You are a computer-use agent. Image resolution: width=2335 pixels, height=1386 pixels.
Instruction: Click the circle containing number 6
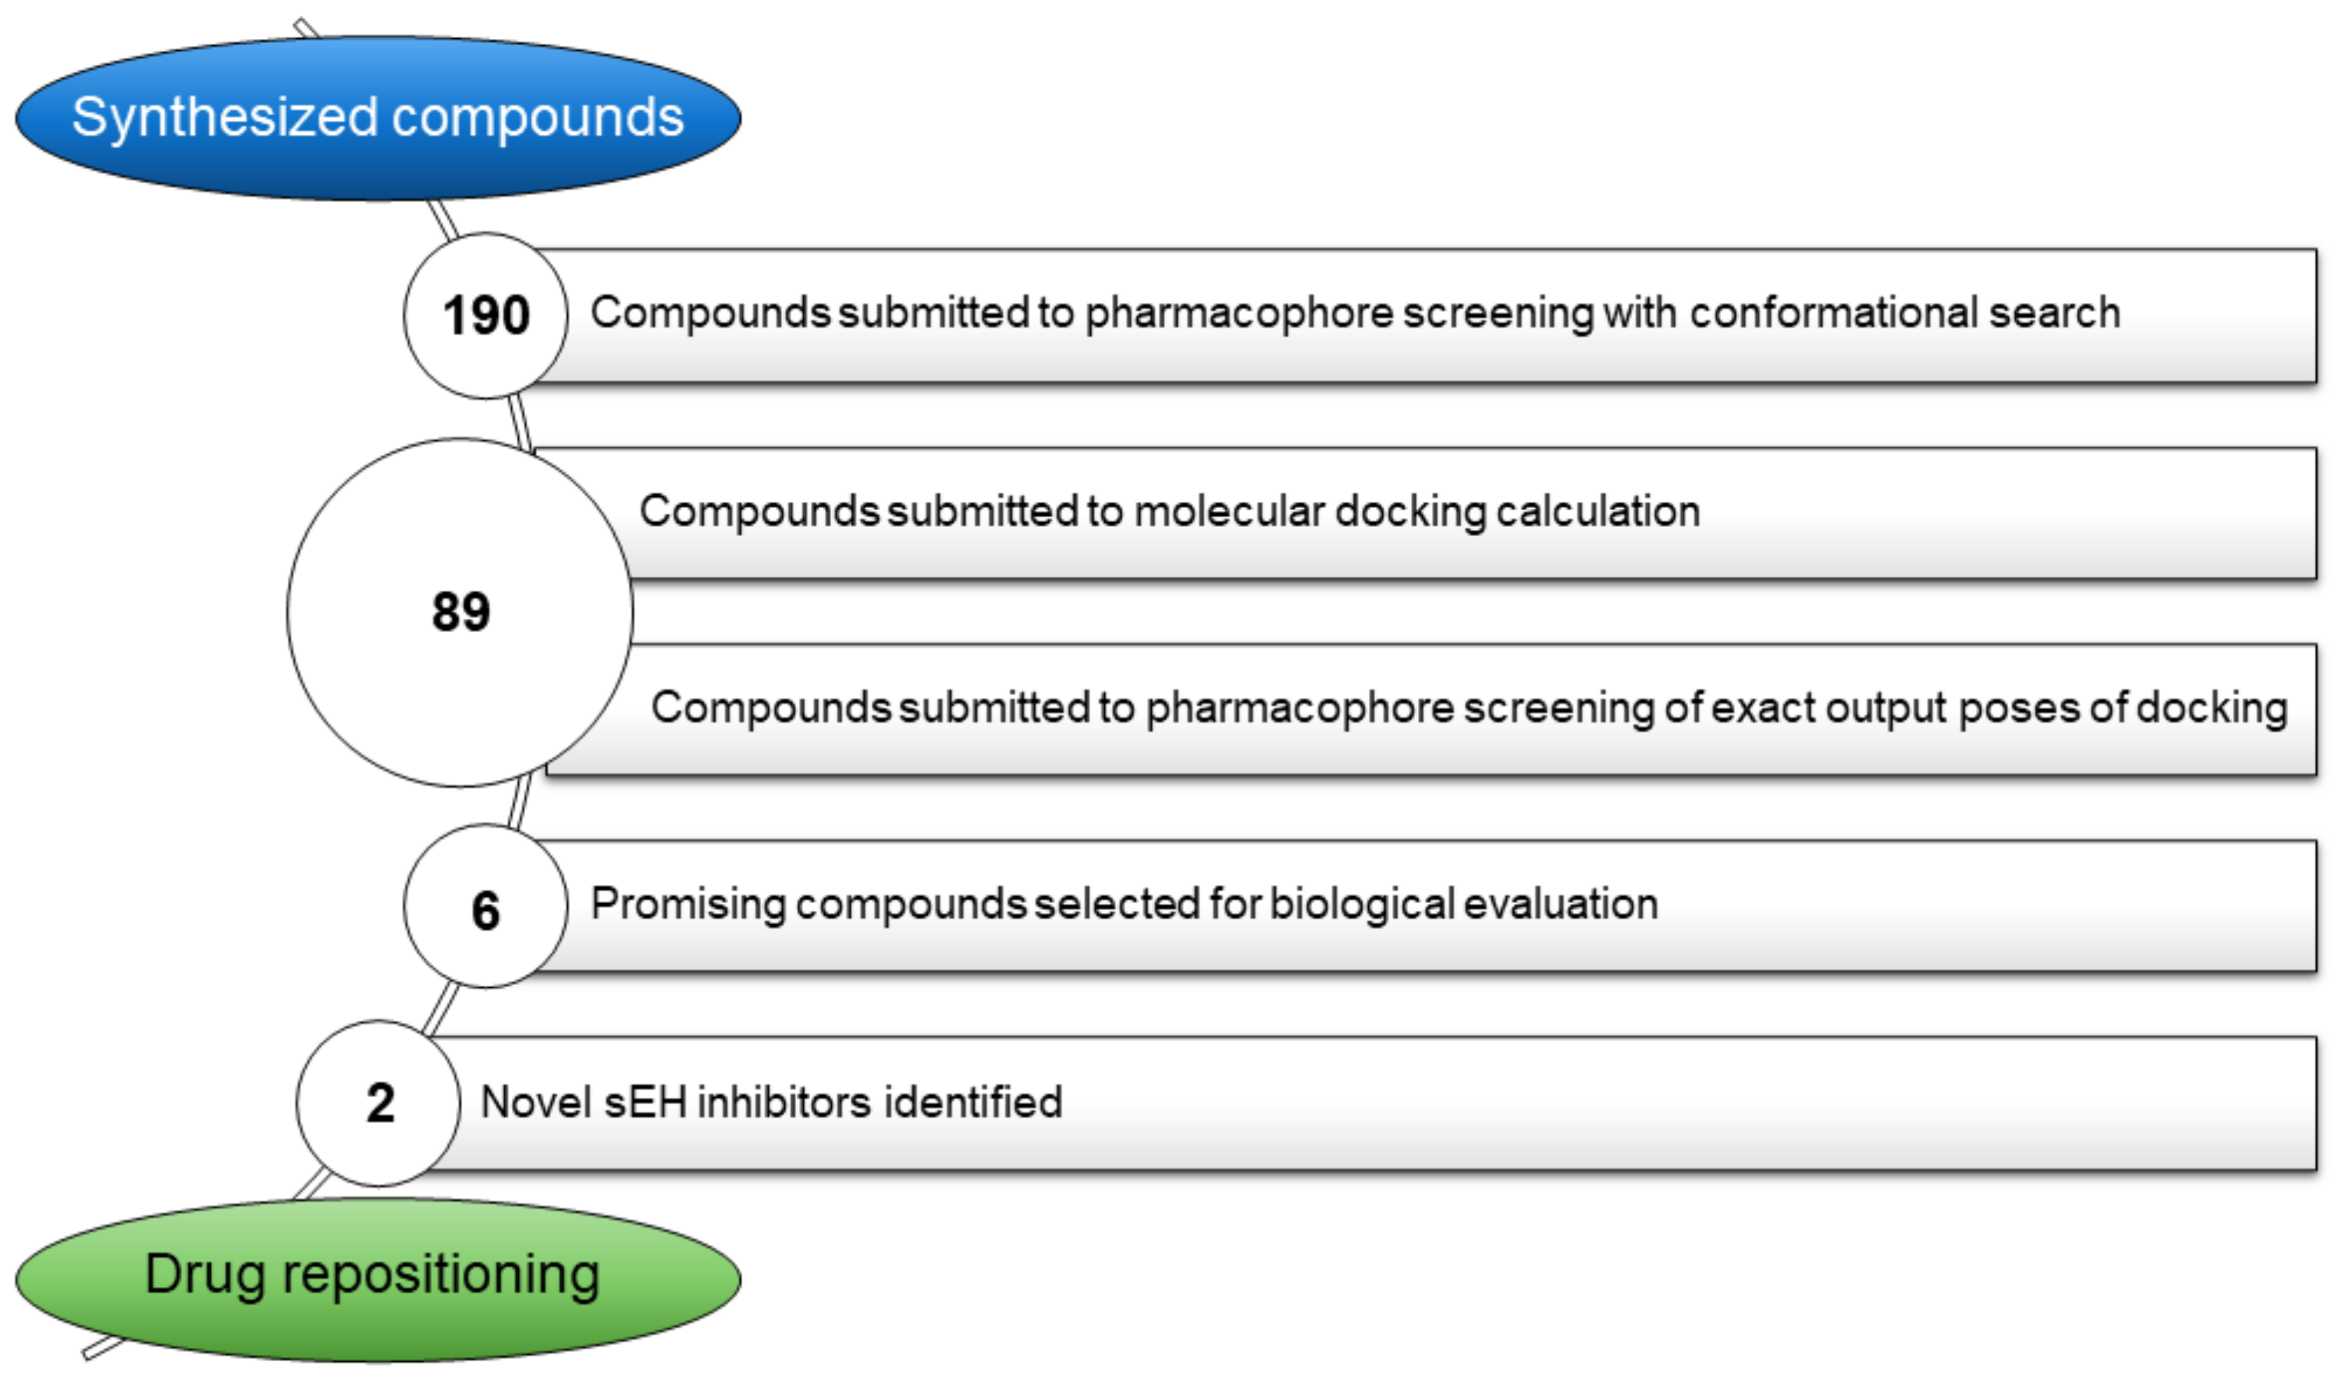[x=485, y=908]
